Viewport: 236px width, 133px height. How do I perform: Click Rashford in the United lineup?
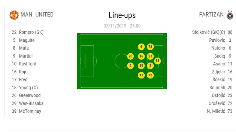(x=27, y=64)
